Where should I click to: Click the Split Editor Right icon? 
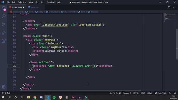click(169, 7)
